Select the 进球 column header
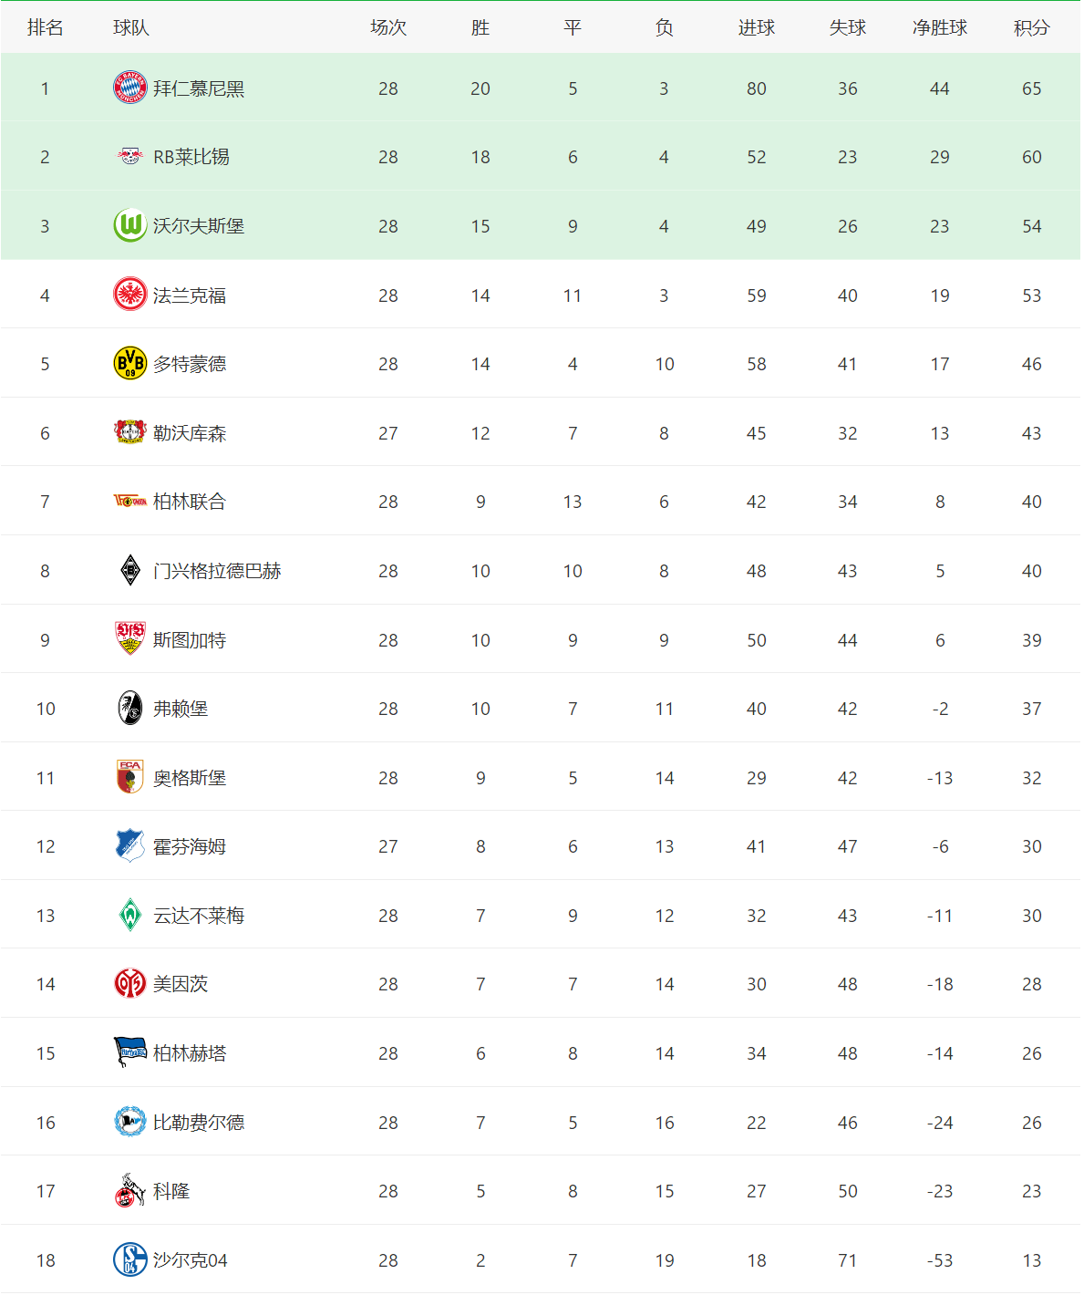 pyautogui.click(x=757, y=27)
